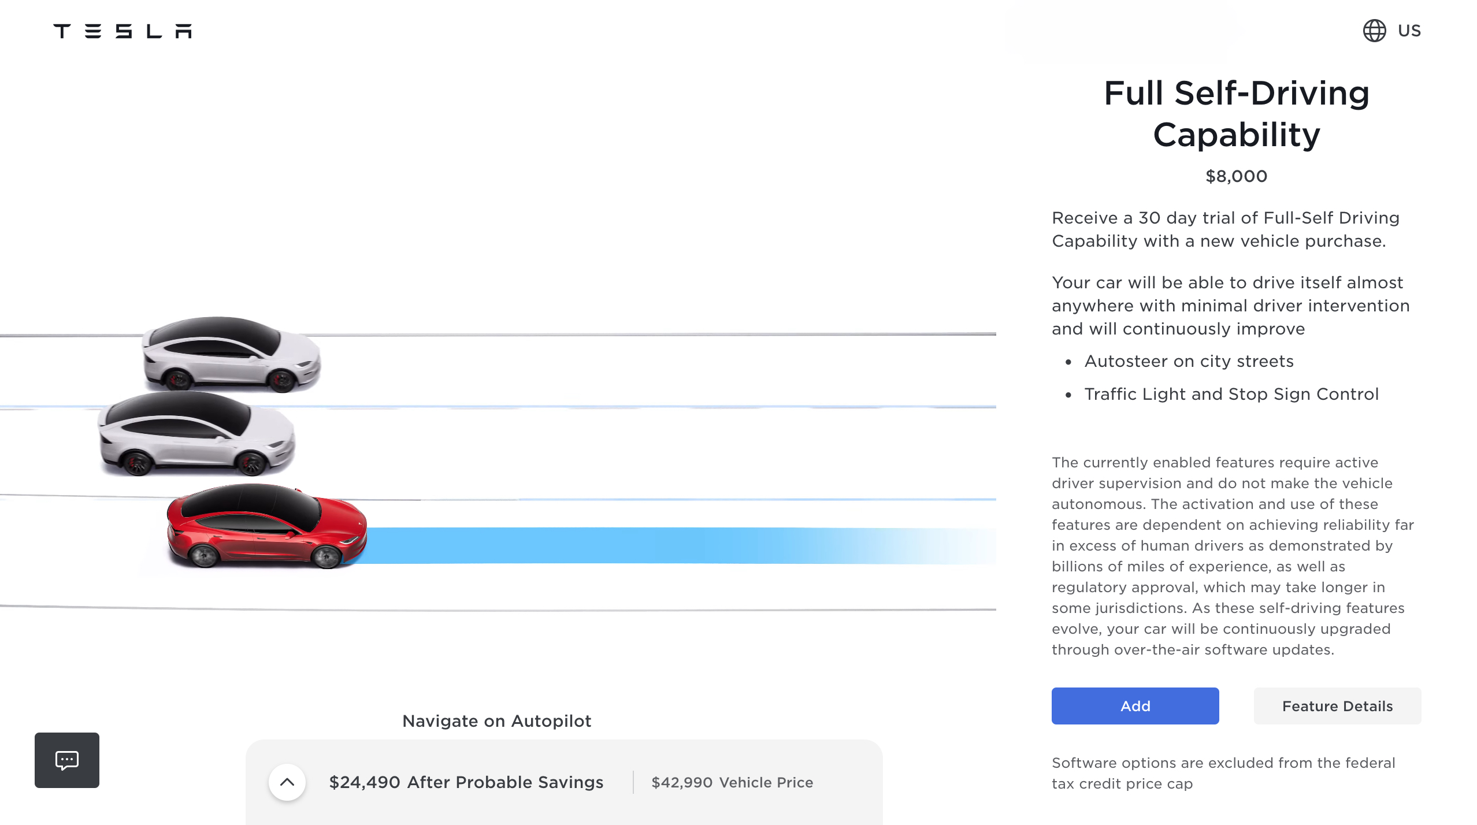Expand pricing summary with chevron arrow

[x=287, y=782]
